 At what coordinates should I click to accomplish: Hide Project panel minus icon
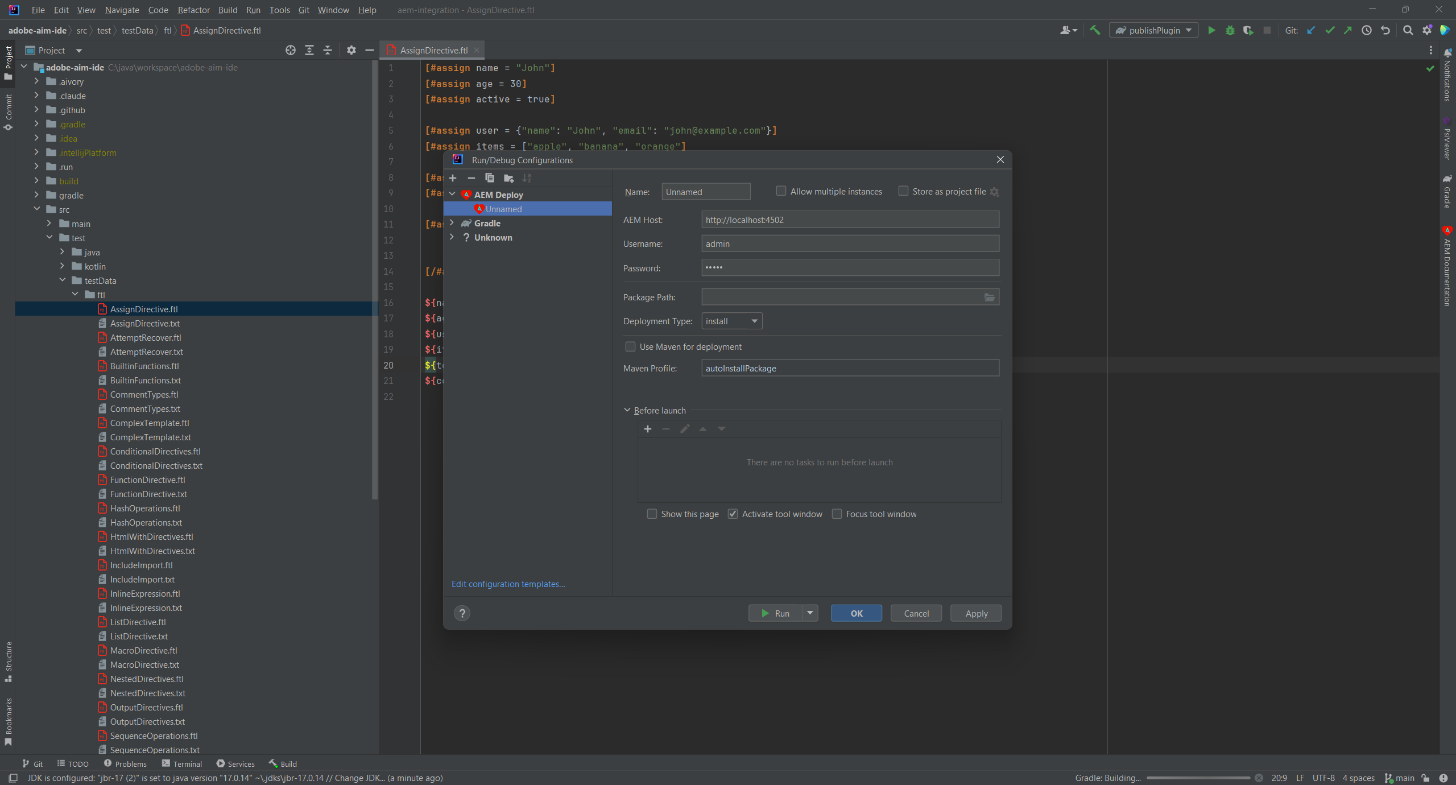click(370, 50)
